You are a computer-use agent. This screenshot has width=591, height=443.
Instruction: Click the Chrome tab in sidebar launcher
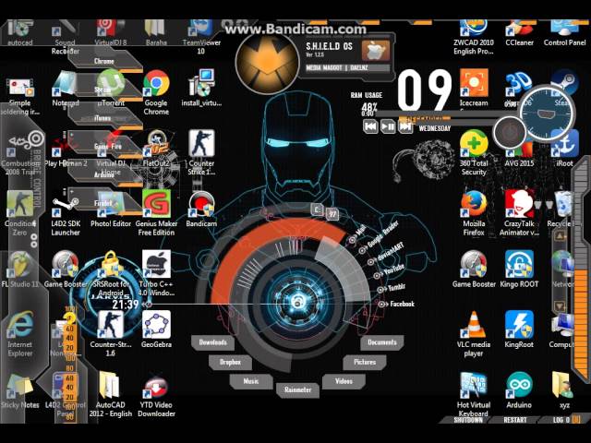pos(104,61)
